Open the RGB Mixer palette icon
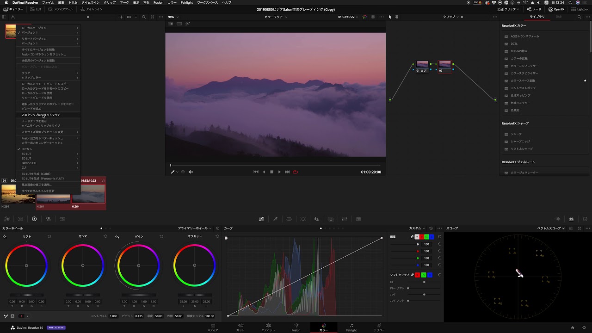The width and height of the screenshot is (592, 333). tap(48, 219)
